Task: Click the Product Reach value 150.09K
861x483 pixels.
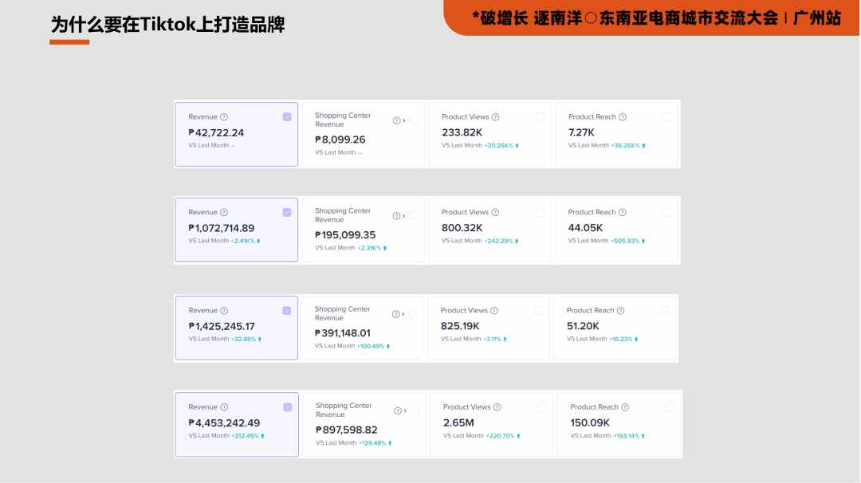Action: pyautogui.click(x=590, y=423)
